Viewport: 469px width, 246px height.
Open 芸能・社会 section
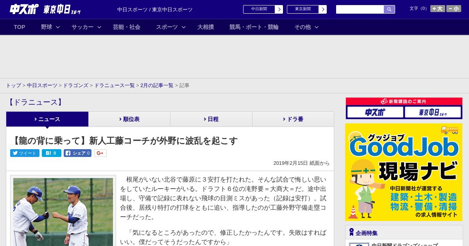tap(127, 27)
